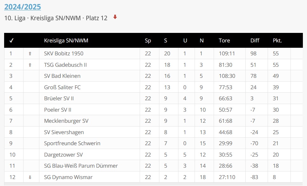Click the Sp column header

pos(148,40)
